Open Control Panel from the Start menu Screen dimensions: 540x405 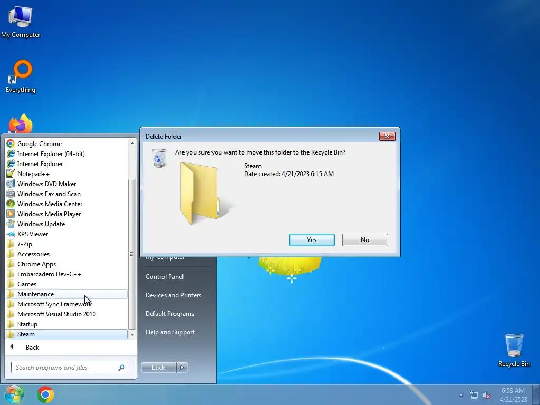point(165,276)
